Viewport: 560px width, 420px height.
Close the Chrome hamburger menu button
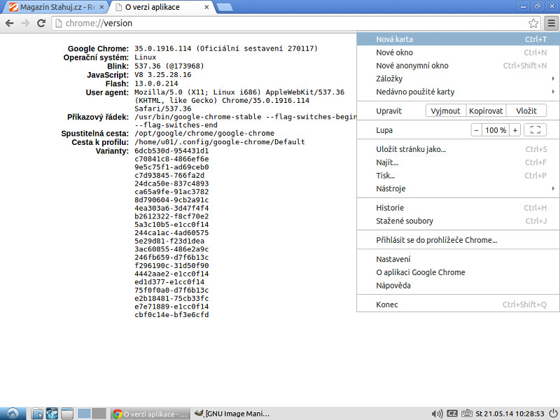click(x=552, y=23)
